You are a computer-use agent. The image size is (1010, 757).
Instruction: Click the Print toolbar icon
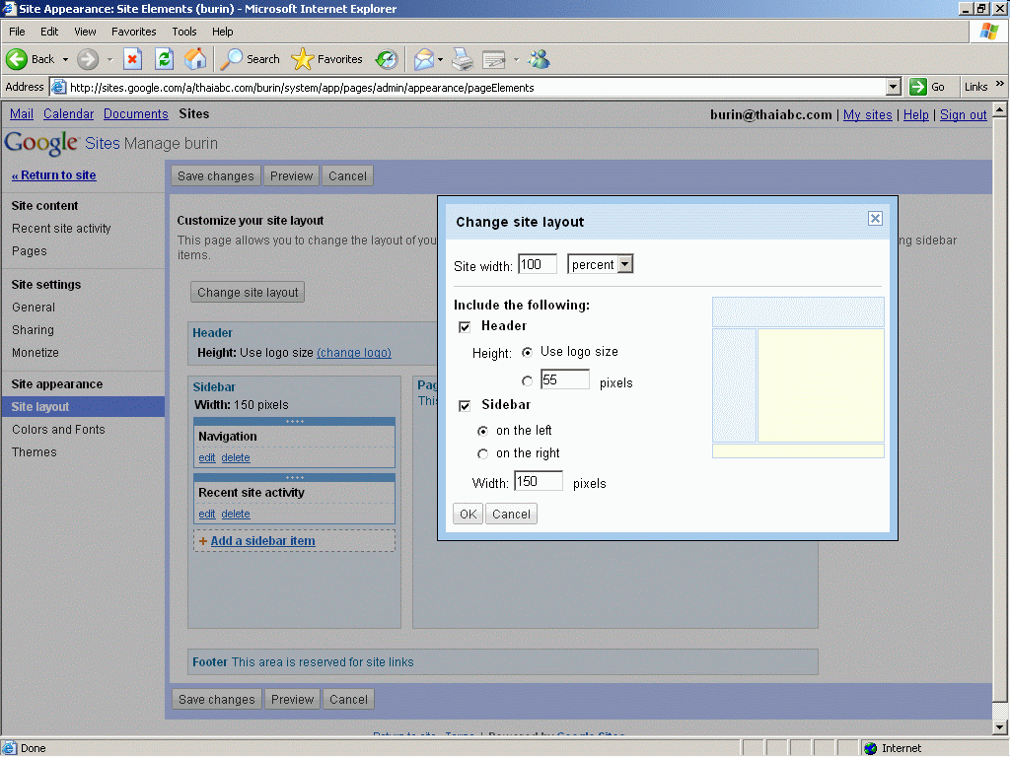tap(463, 59)
